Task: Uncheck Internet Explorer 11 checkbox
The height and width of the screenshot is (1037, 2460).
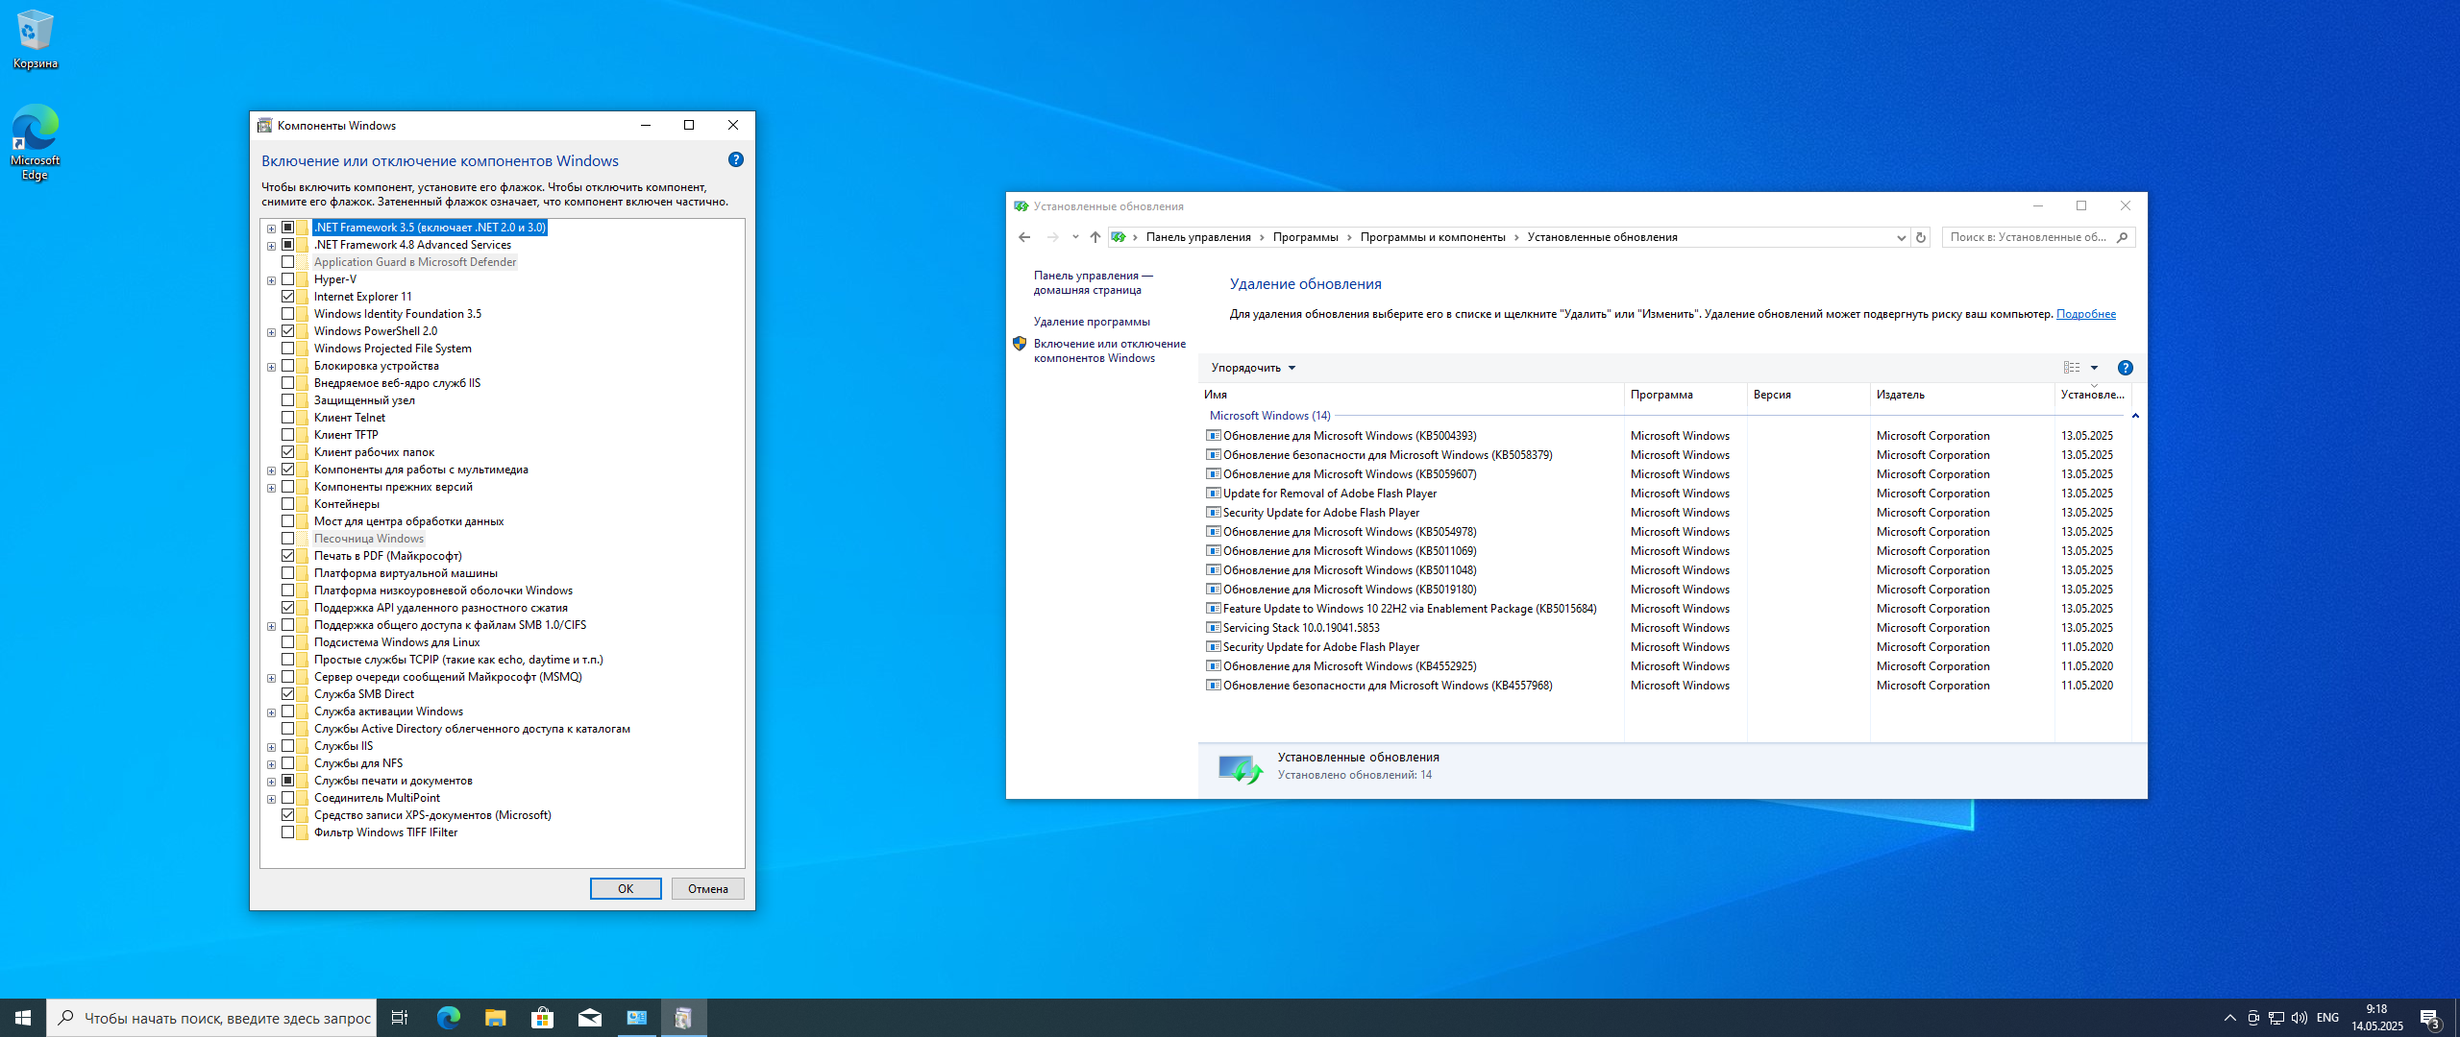Action: coord(287,297)
